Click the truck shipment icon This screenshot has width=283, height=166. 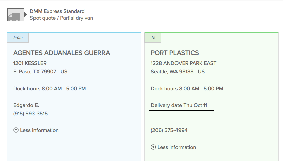click(x=16, y=15)
